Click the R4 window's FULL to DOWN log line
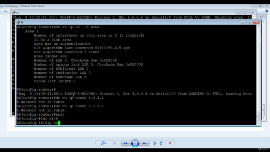270x152 pixels. (132, 17)
